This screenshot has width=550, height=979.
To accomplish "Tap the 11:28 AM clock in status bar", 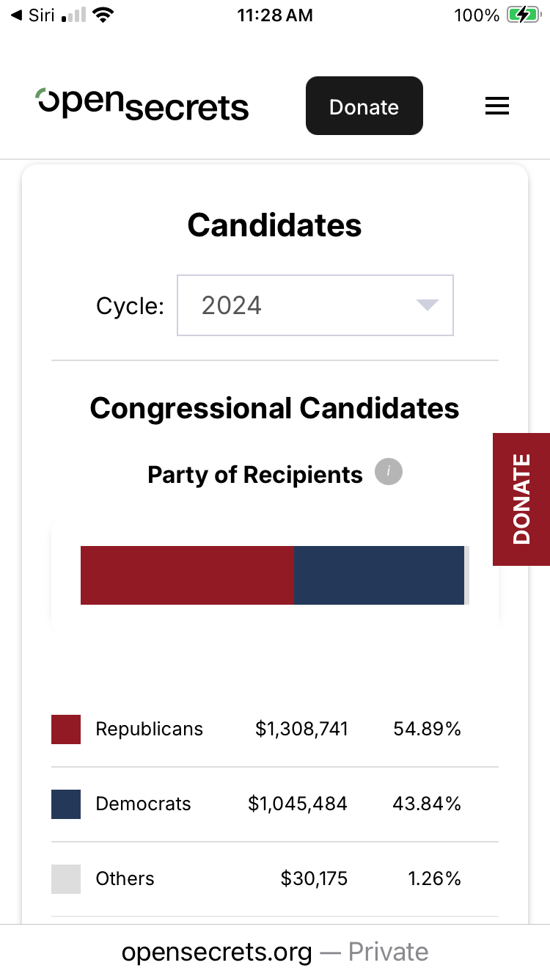I will 275,15.
